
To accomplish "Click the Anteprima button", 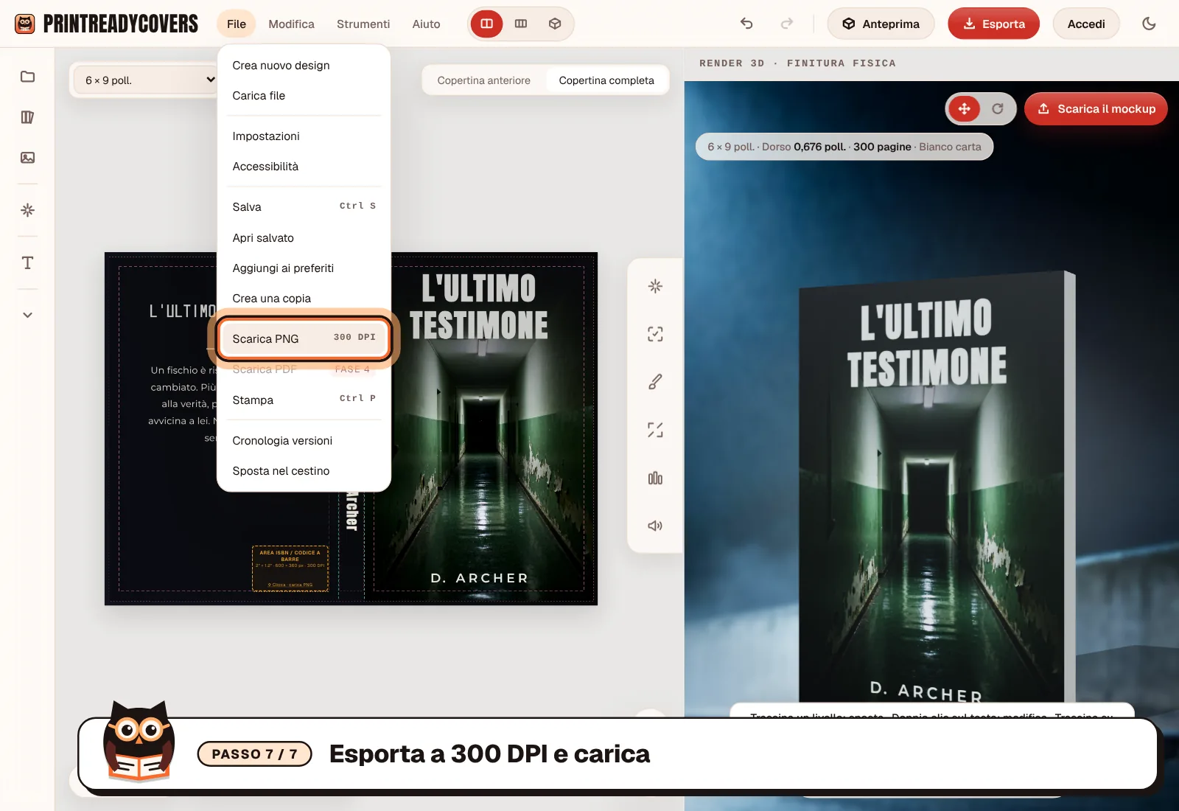I will (x=881, y=24).
